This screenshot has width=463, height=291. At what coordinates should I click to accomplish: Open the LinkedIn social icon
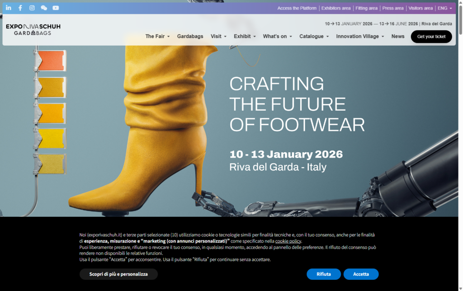[9, 8]
